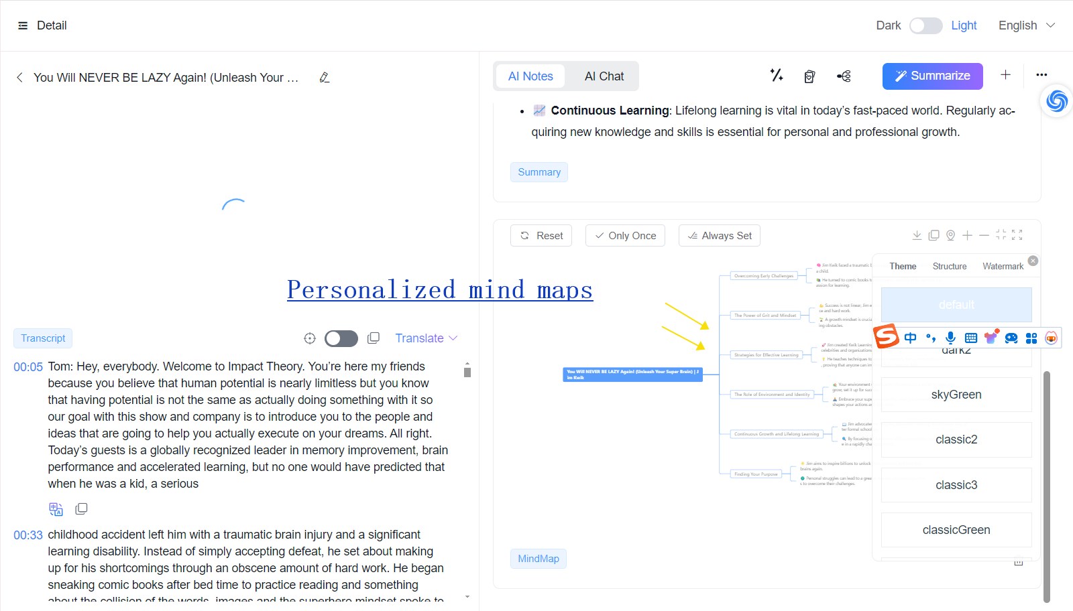
Task: Download the mind map image
Action: click(x=917, y=235)
